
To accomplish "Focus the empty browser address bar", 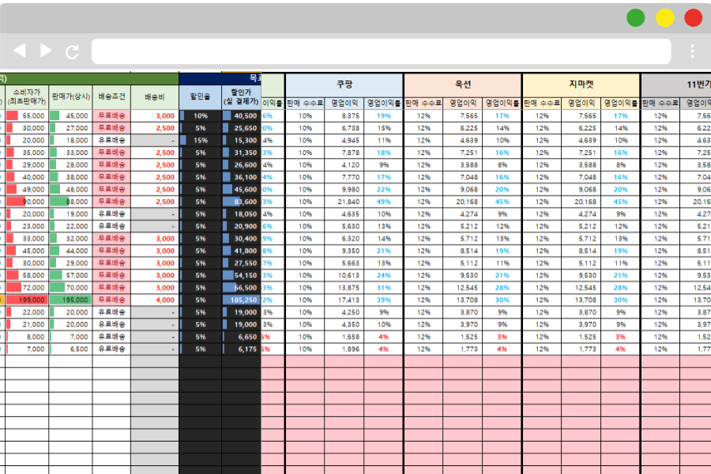I will pyautogui.click(x=381, y=51).
